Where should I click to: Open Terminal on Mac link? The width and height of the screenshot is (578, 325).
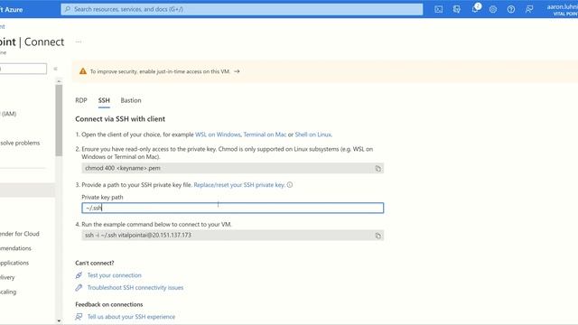point(265,135)
